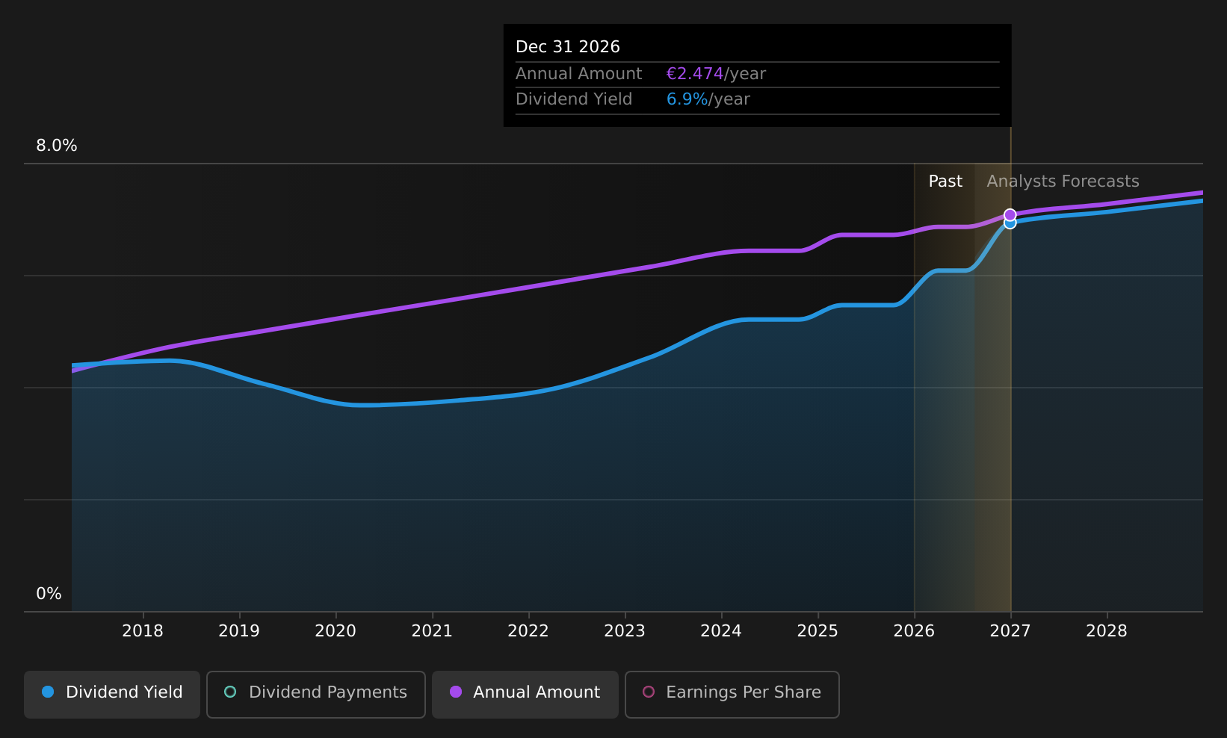This screenshot has height=738, width=1227.
Task: Click the Annual Amount tooltip row label
Action: 579,74
